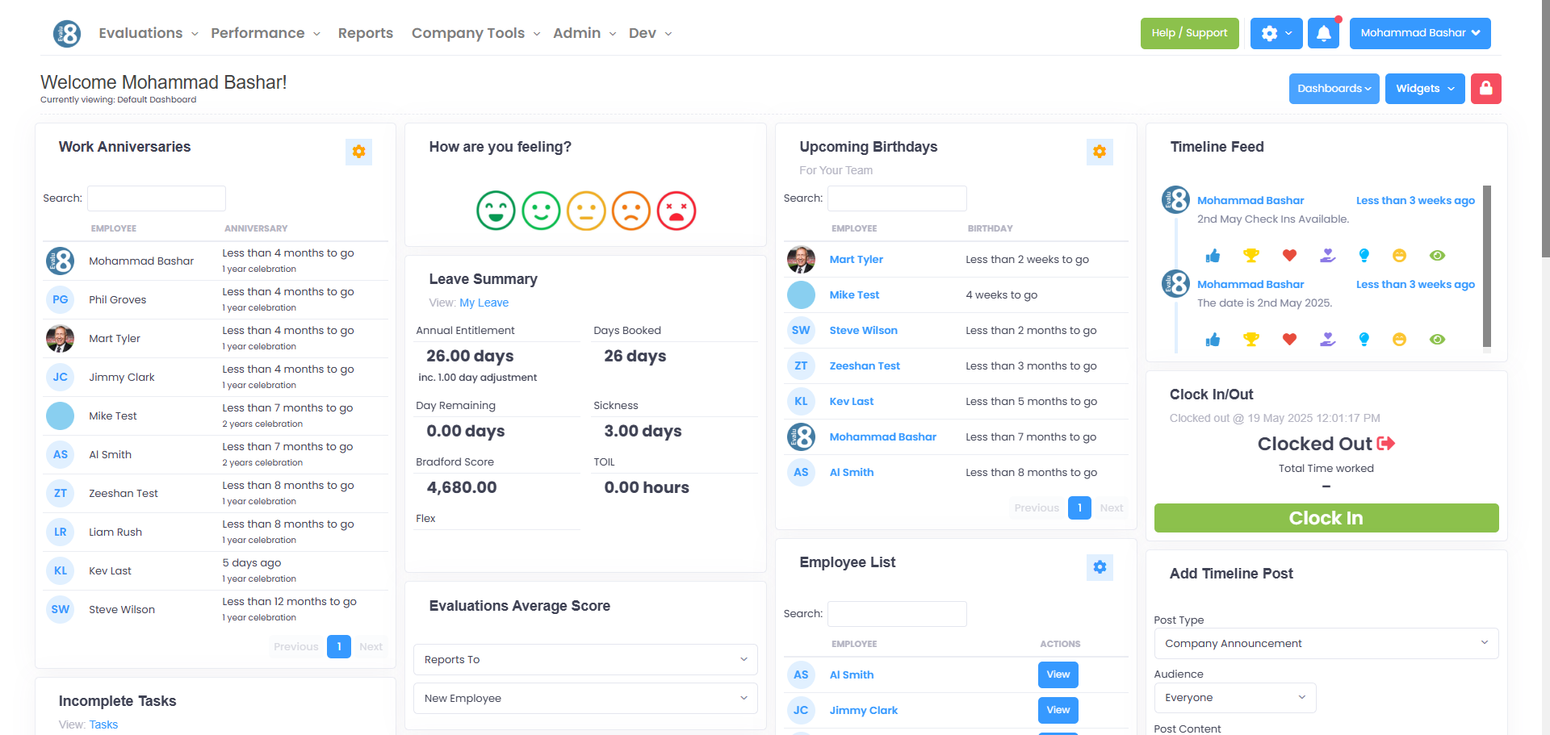
Task: Open the Tasks link under Incomplete Tasks
Action: (103, 725)
